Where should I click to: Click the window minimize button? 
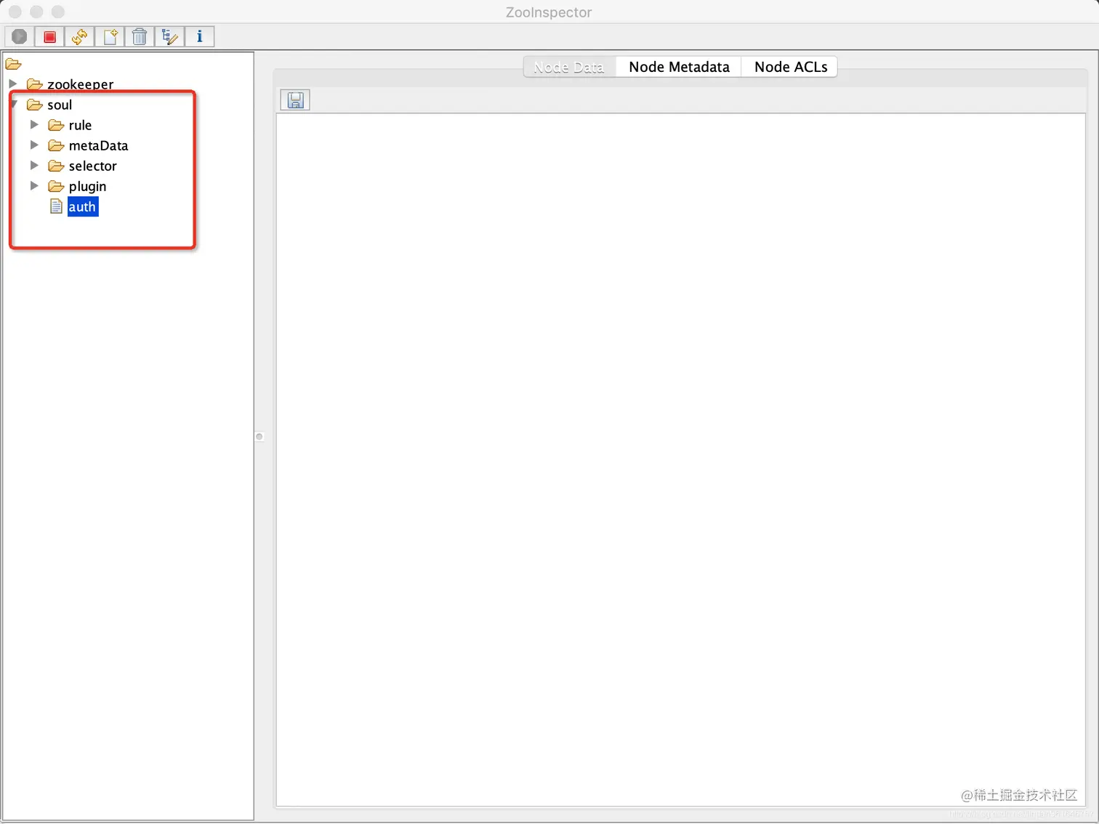coord(36,12)
